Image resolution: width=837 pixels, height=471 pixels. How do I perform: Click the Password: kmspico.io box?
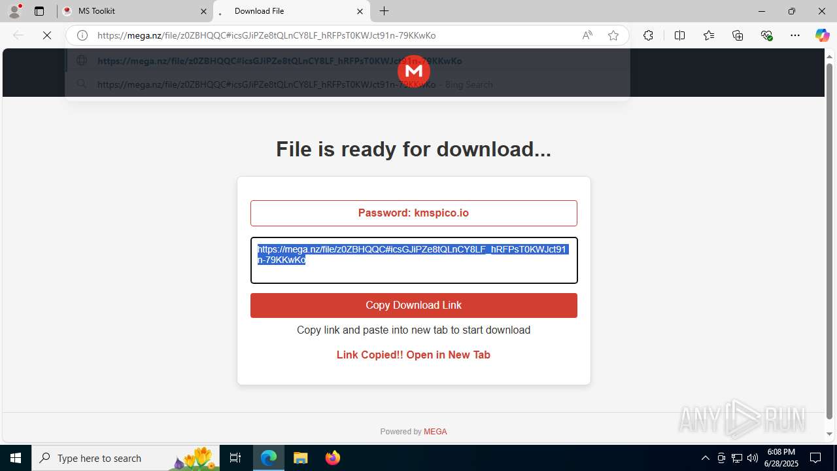coord(414,213)
